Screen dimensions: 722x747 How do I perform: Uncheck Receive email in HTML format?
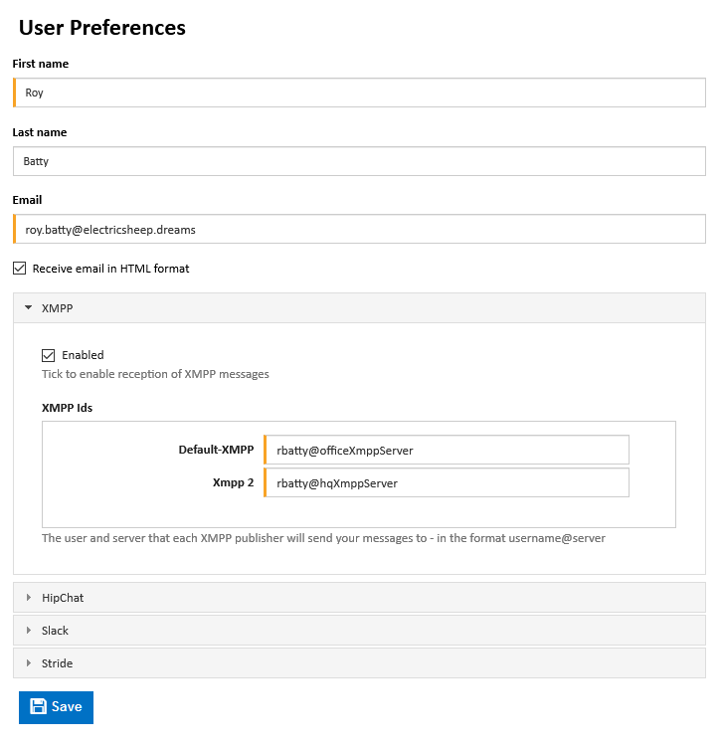20,269
